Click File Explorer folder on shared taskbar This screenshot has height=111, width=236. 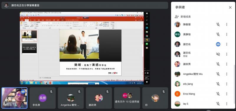(x=31, y=83)
